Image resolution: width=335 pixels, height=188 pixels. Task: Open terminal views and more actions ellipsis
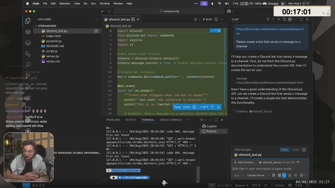(x=210, y=120)
